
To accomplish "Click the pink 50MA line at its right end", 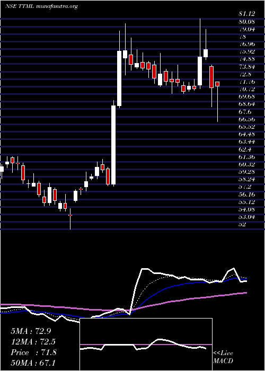I will (245, 293).
